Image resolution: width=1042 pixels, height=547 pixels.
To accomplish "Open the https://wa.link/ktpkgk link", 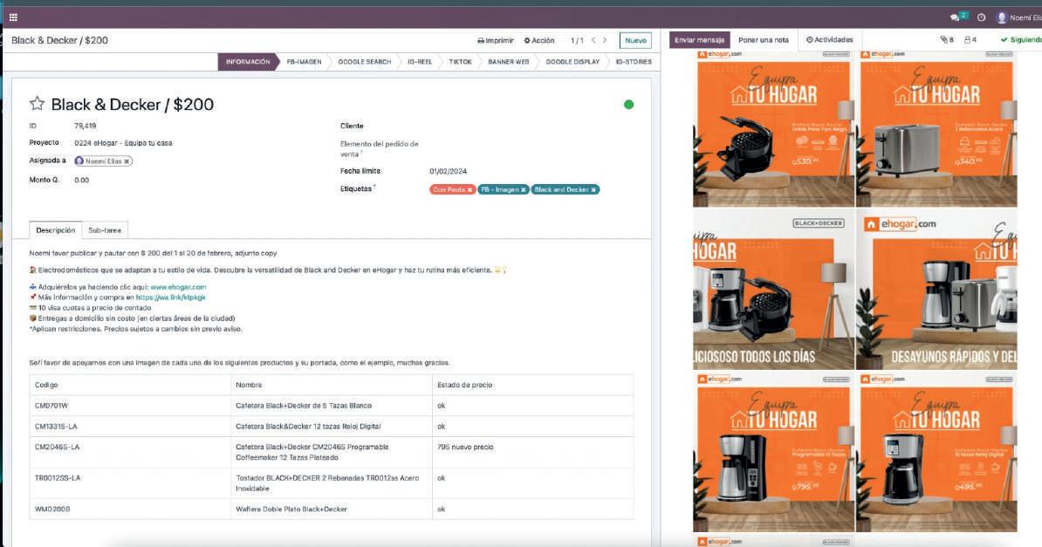I will coord(171,297).
